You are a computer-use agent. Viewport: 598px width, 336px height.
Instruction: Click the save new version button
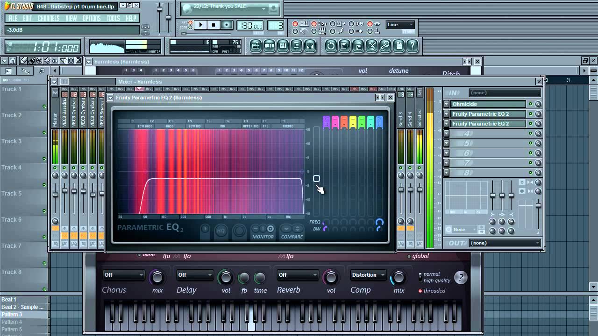344,46
